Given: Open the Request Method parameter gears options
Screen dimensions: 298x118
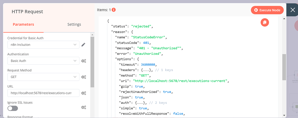Looking at the screenshot, I should pyautogui.click(x=84, y=77).
